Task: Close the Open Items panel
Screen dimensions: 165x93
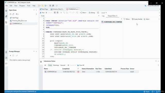Action: [36, 10]
